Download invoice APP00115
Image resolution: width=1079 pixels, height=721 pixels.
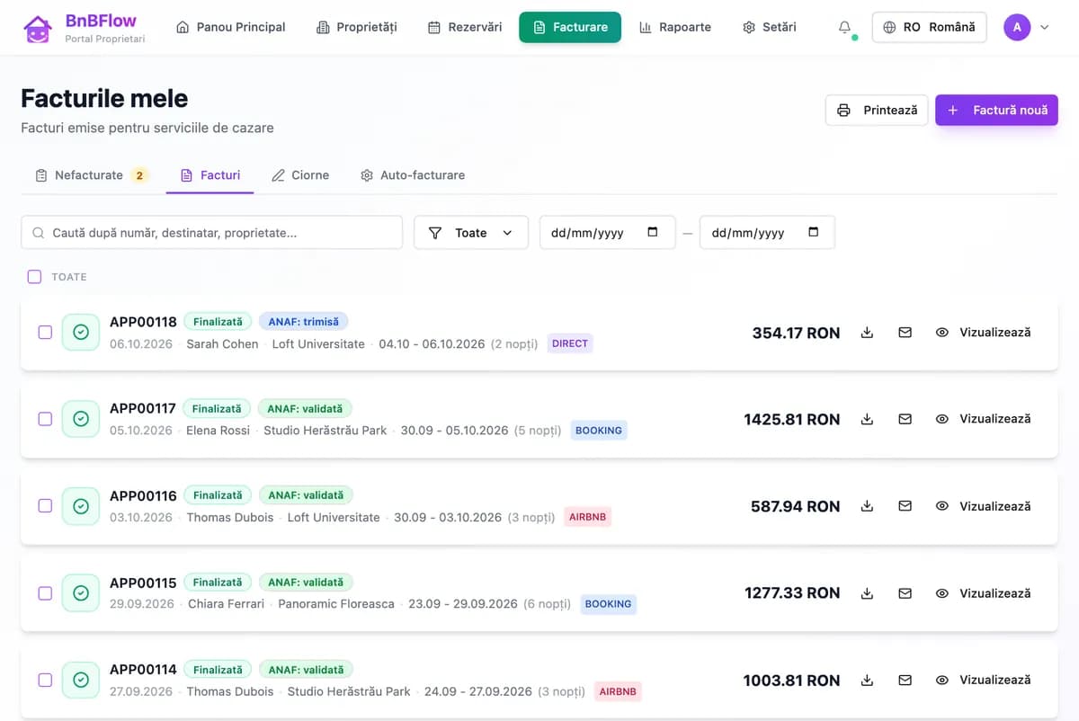867,593
